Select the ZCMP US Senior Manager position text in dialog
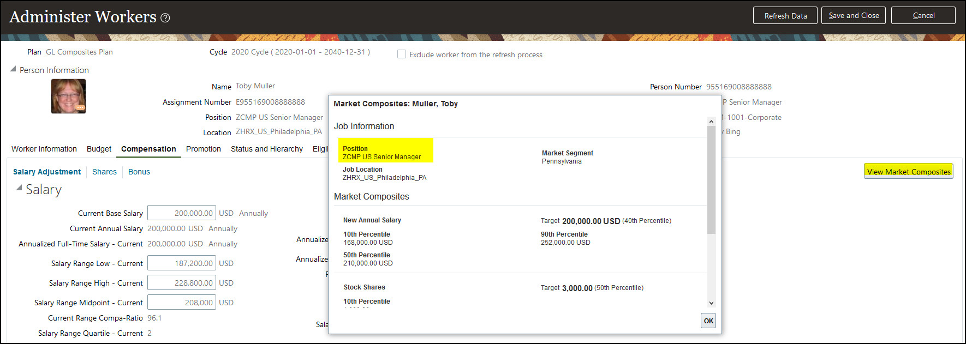 (x=381, y=157)
